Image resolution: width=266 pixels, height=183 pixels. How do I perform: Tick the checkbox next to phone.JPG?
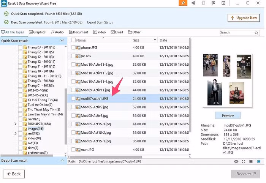tap(73, 47)
